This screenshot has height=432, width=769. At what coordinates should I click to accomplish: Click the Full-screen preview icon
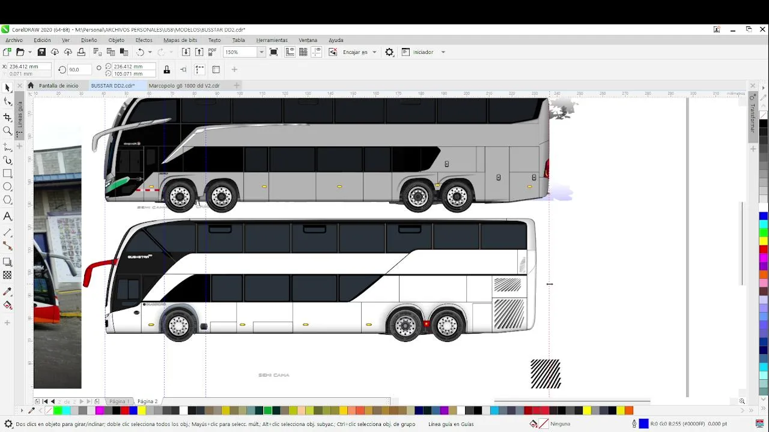click(x=273, y=52)
